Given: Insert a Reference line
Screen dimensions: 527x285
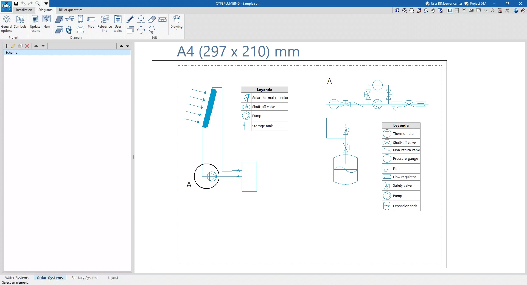Looking at the screenshot, I should pyautogui.click(x=104, y=24).
